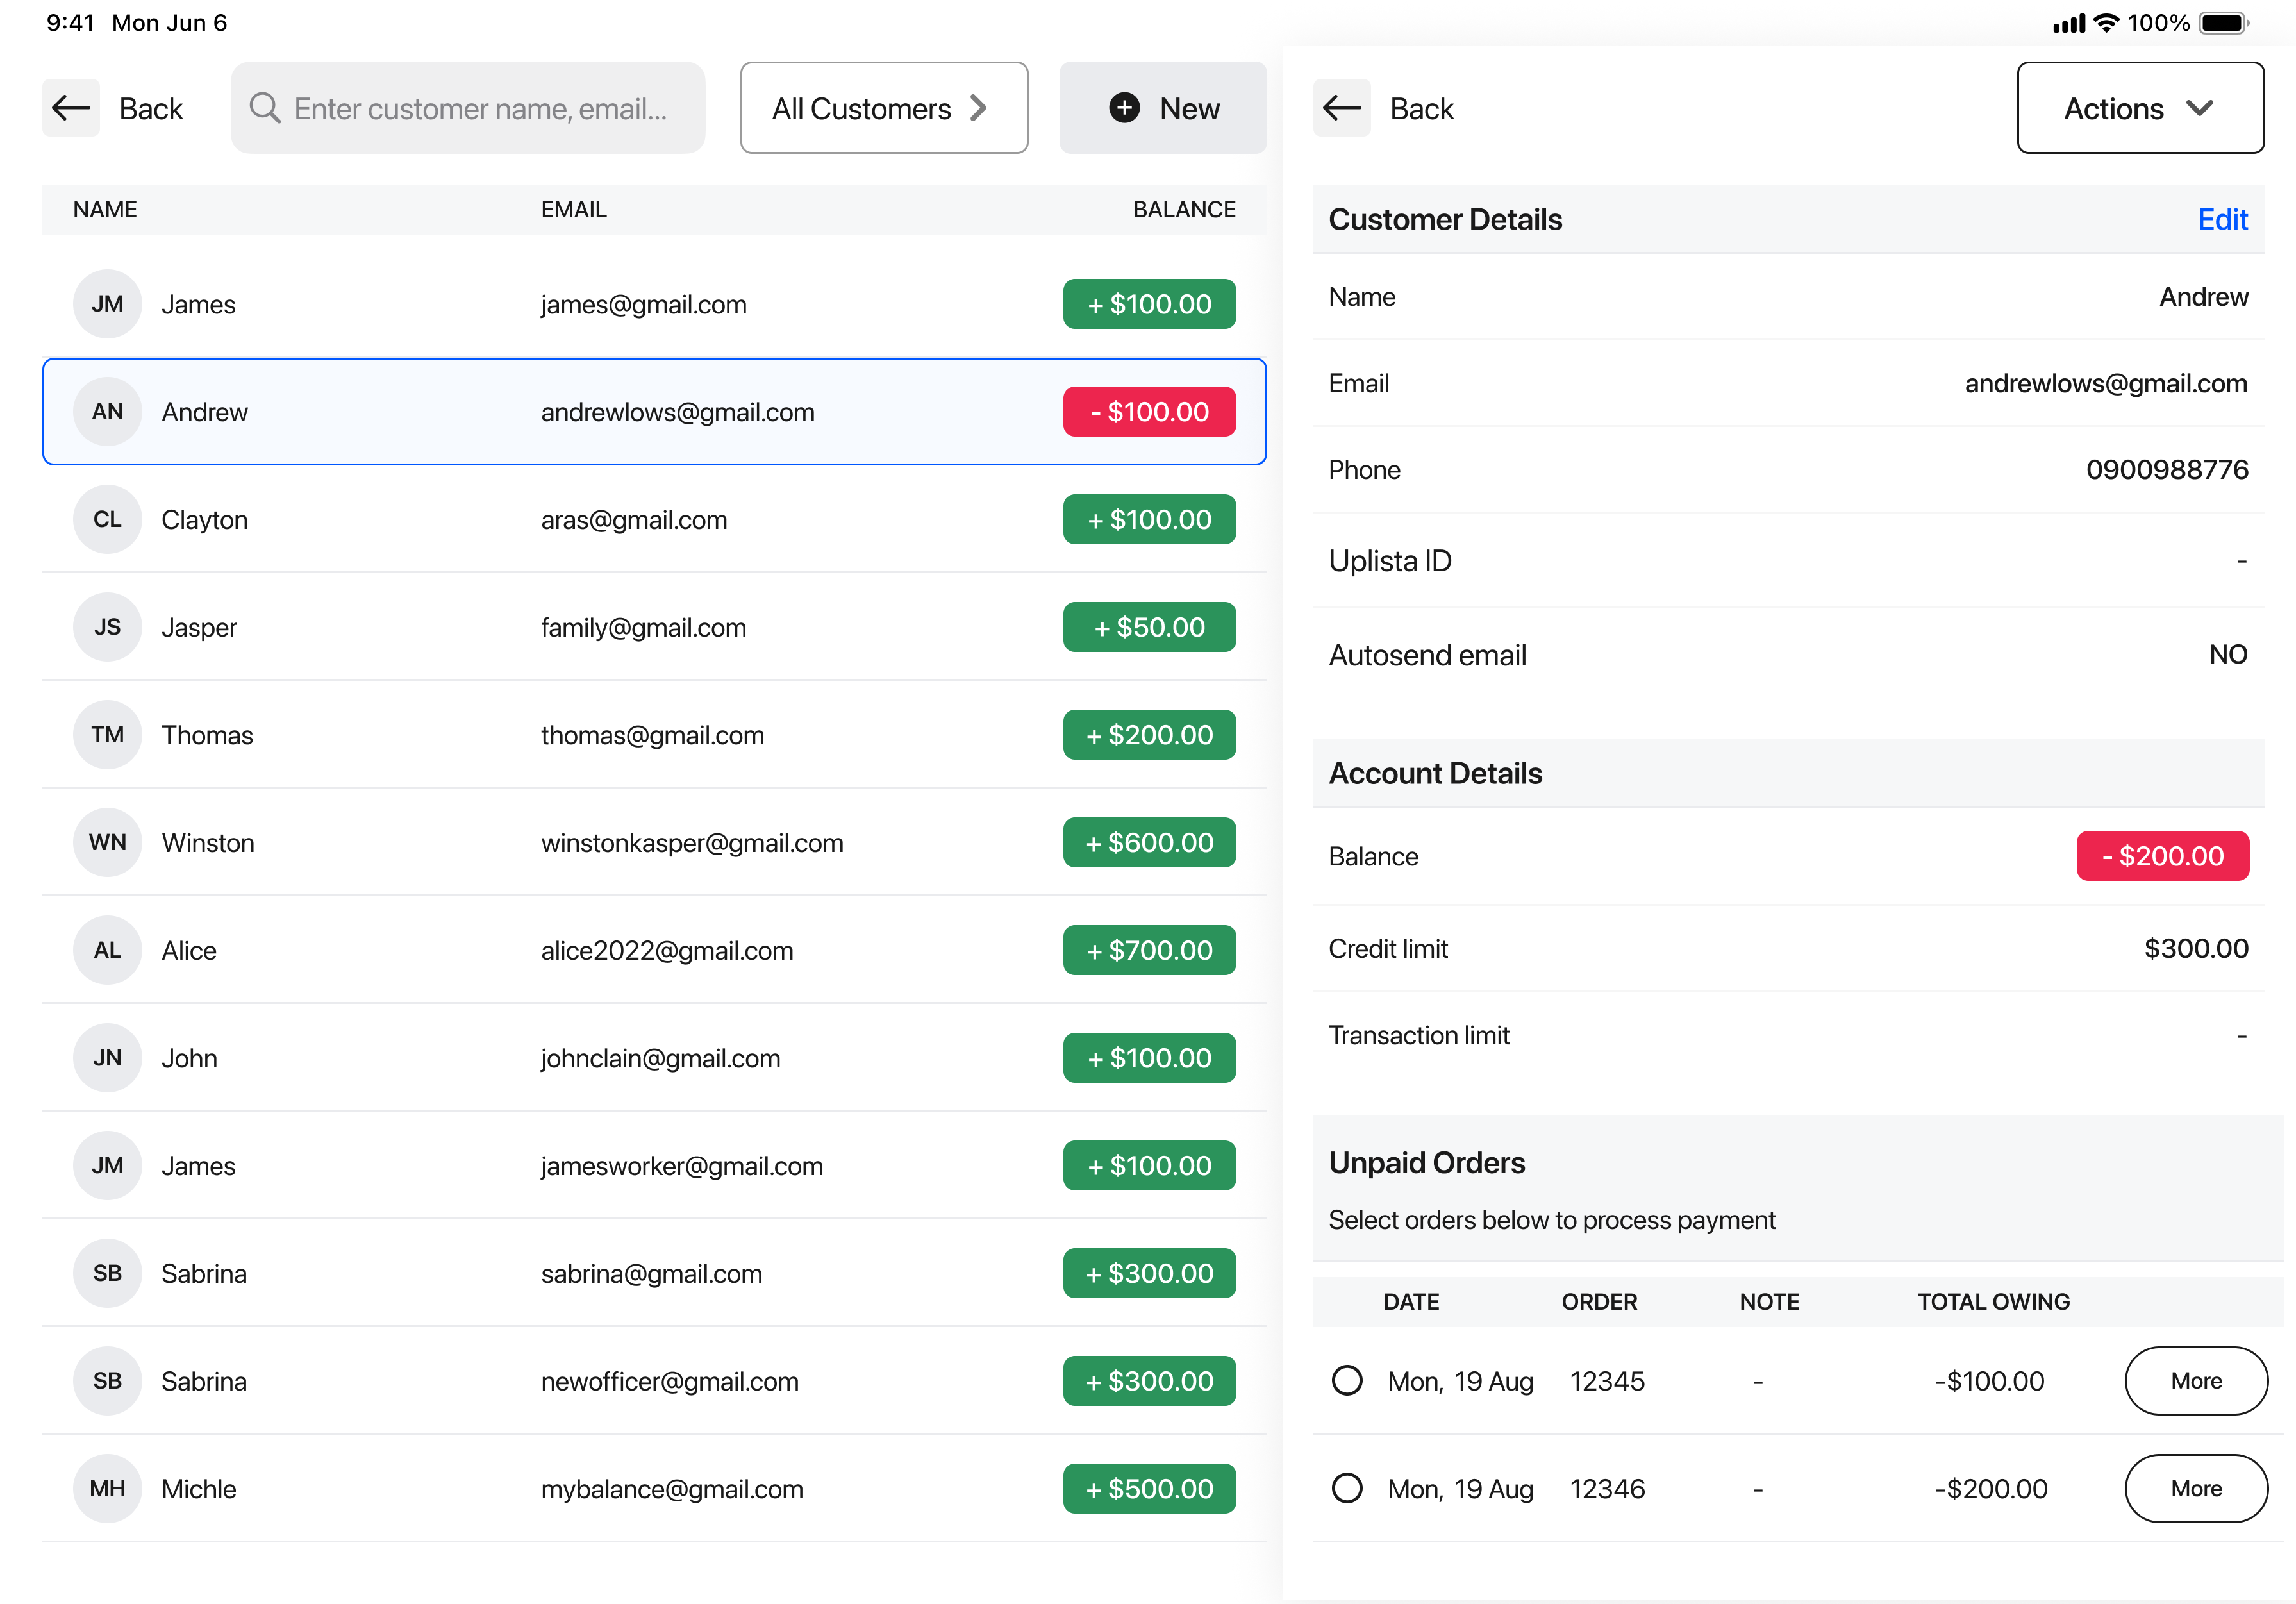Click Thomas's +$200.00 balance badge
This screenshot has height=1604, width=2296.
point(1149,735)
